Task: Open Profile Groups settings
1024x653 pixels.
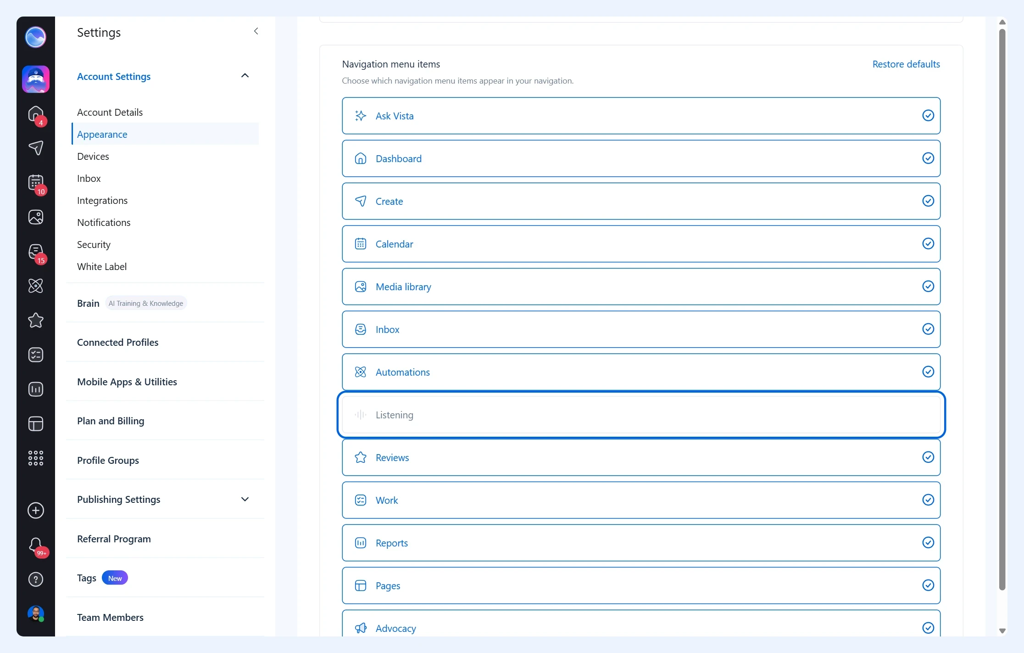Action: coord(108,460)
